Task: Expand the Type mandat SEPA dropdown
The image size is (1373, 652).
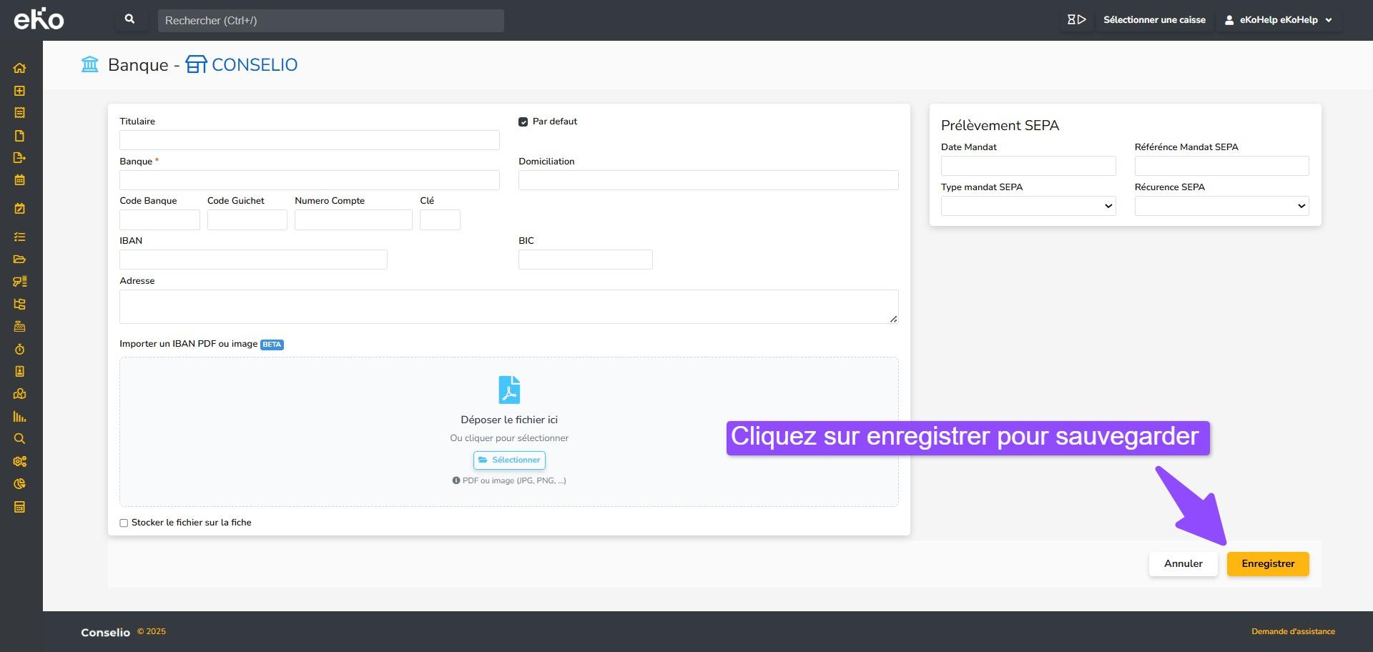Action: pyautogui.click(x=1028, y=206)
